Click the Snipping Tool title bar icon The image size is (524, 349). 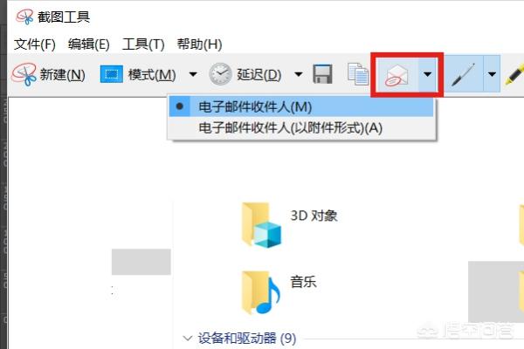[x=24, y=17]
